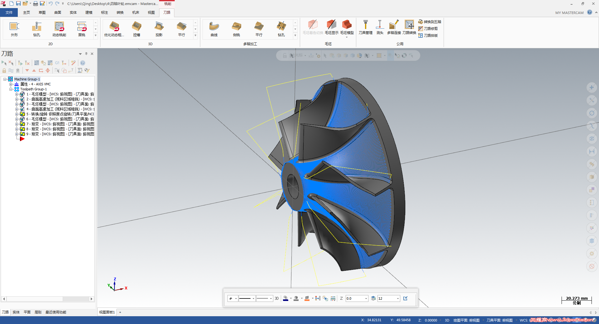Post selected operations with G1 icon
The height and width of the screenshot is (324, 599).
(57, 63)
